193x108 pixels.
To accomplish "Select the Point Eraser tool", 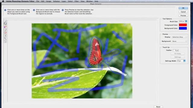I will click(x=5, y=27).
